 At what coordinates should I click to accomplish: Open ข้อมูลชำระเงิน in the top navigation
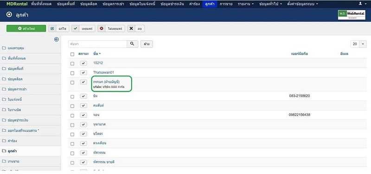(x=172, y=4)
